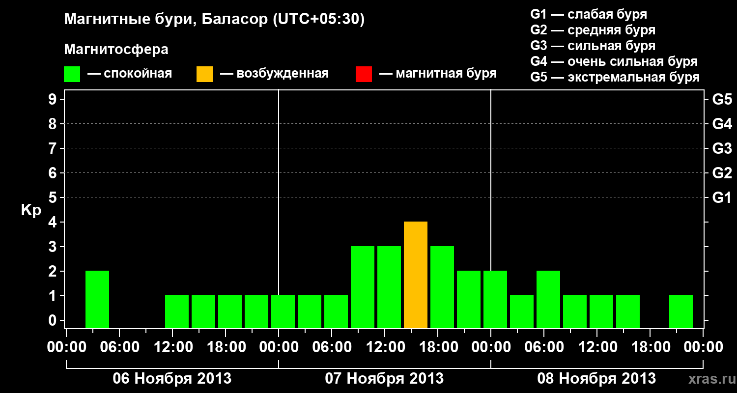Click the '— возбужденная' legend label
Image resolution: width=737 pixels, height=393 pixels.
click(x=274, y=74)
